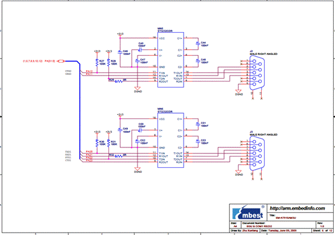The width and height of the screenshot is (335, 235).
Task: Click the Embest logo in title block
Action: [248, 213]
